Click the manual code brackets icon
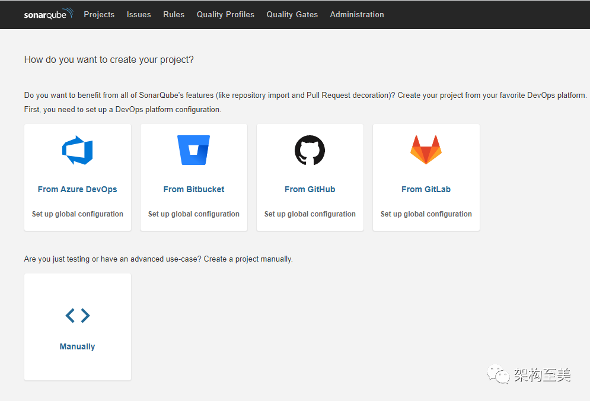The width and height of the screenshot is (590, 401). (78, 316)
